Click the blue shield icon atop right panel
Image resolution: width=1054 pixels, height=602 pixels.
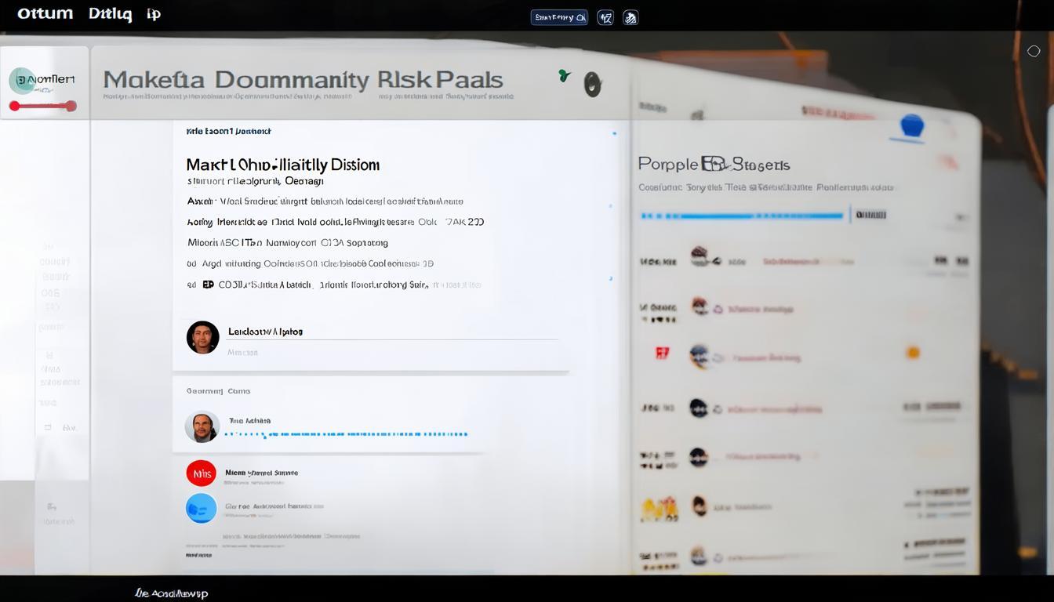pos(912,125)
